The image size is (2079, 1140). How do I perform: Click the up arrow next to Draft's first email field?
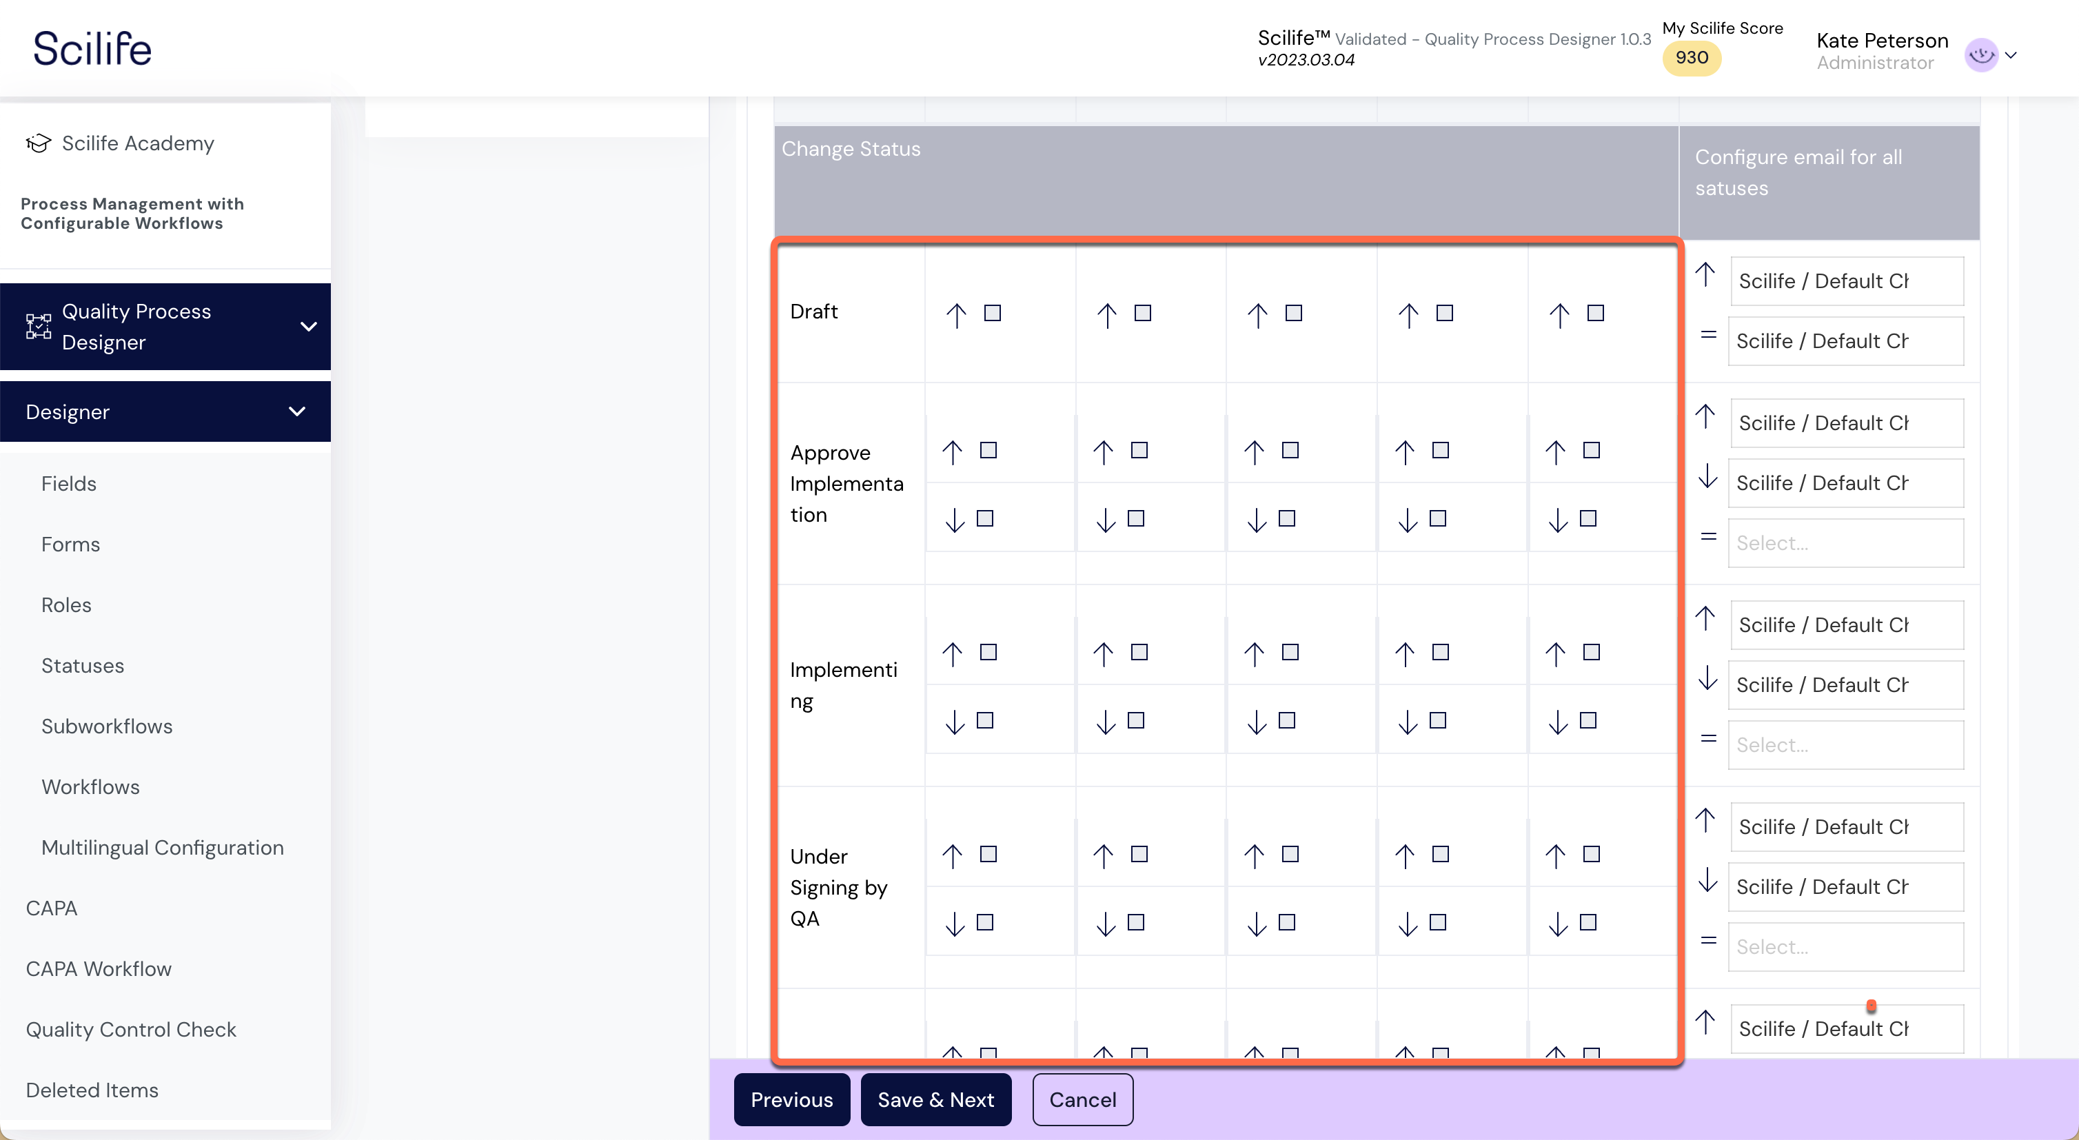pyautogui.click(x=1705, y=275)
